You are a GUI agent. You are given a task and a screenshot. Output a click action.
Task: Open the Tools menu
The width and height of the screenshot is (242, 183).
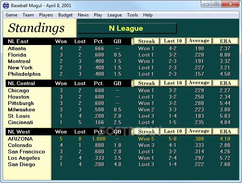(x=132, y=15)
